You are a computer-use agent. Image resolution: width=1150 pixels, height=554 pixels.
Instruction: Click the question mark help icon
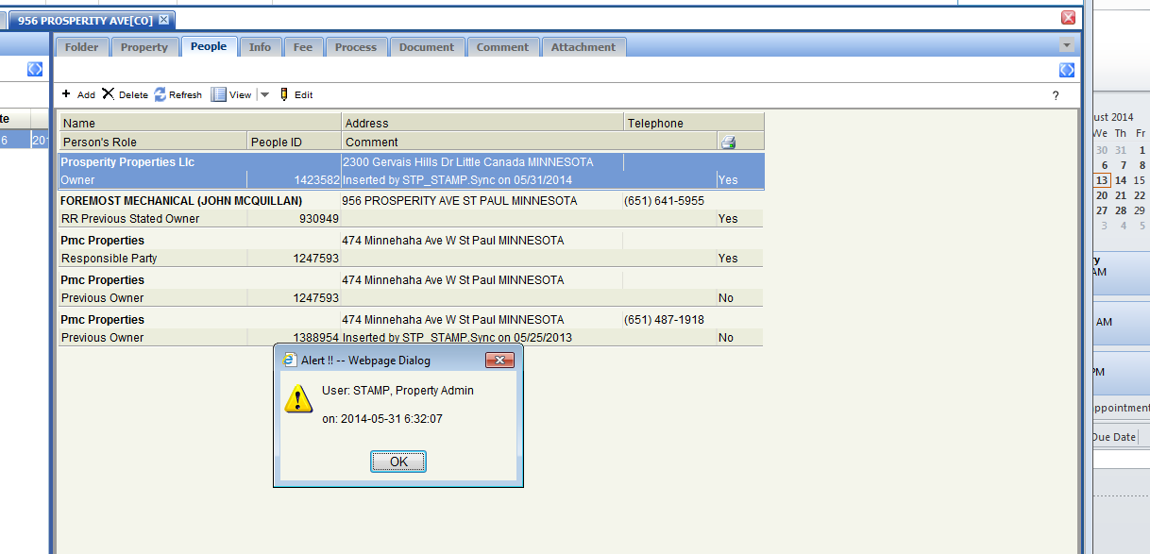(1056, 95)
